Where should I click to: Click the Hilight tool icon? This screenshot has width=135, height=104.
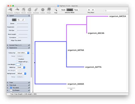[x=49, y=10]
